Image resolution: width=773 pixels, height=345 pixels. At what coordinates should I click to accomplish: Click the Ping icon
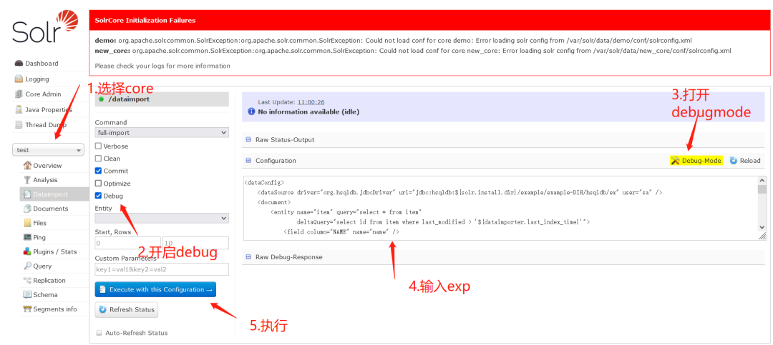[x=28, y=237]
